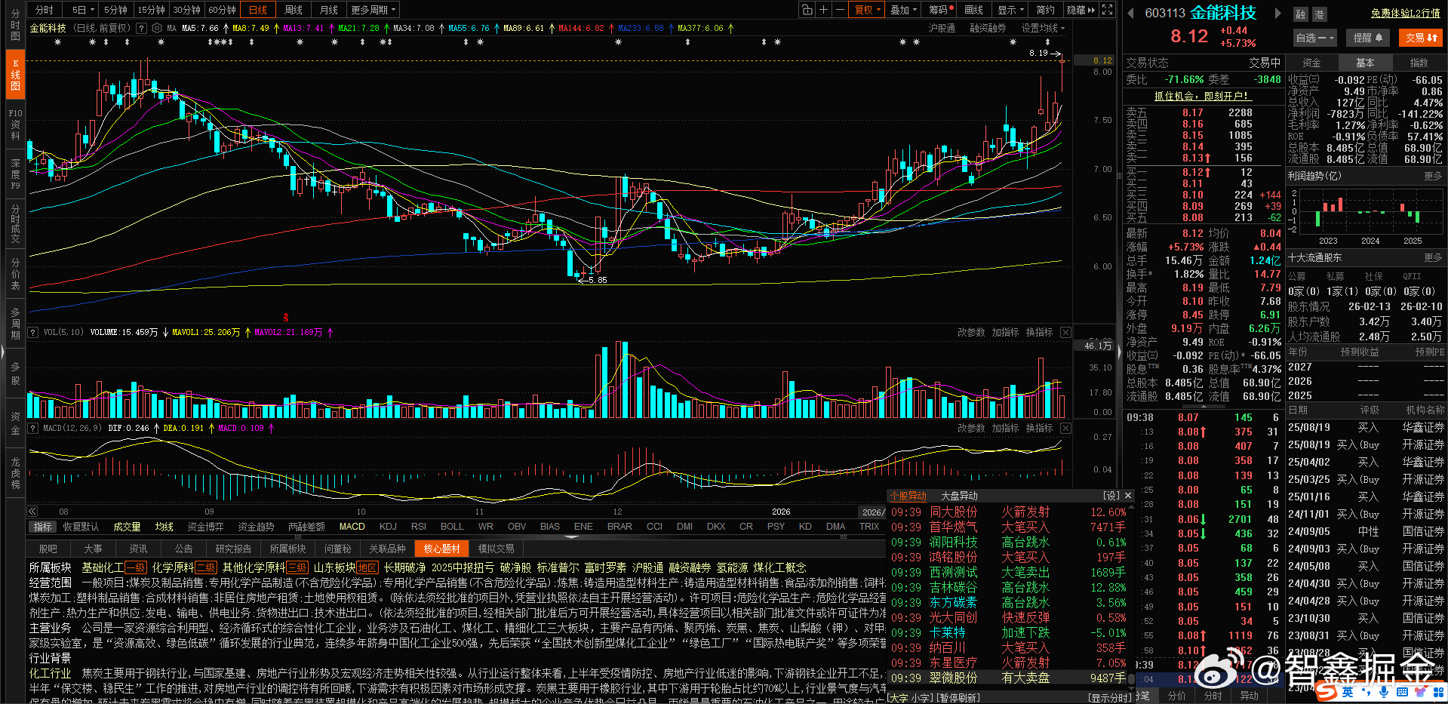Toggle Sogou 英 language mode
Screen dimensions: 1448x704
[1347, 691]
